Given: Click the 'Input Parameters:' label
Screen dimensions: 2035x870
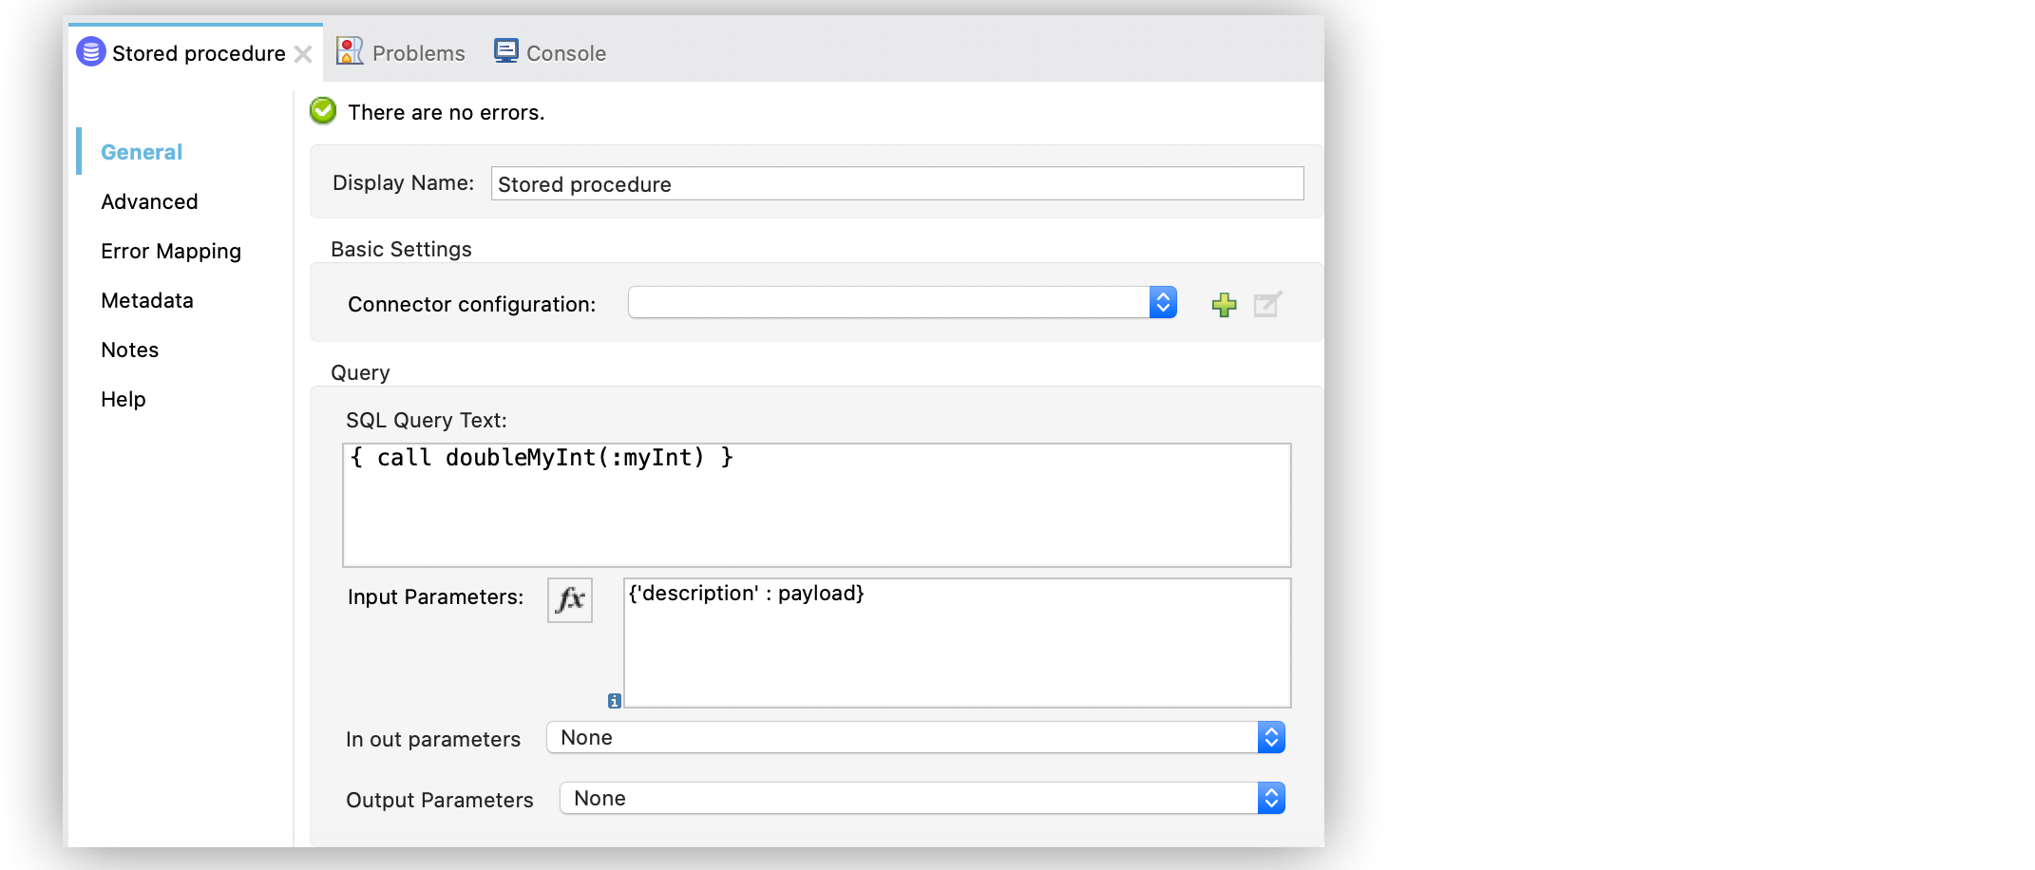Looking at the screenshot, I should click(x=435, y=596).
